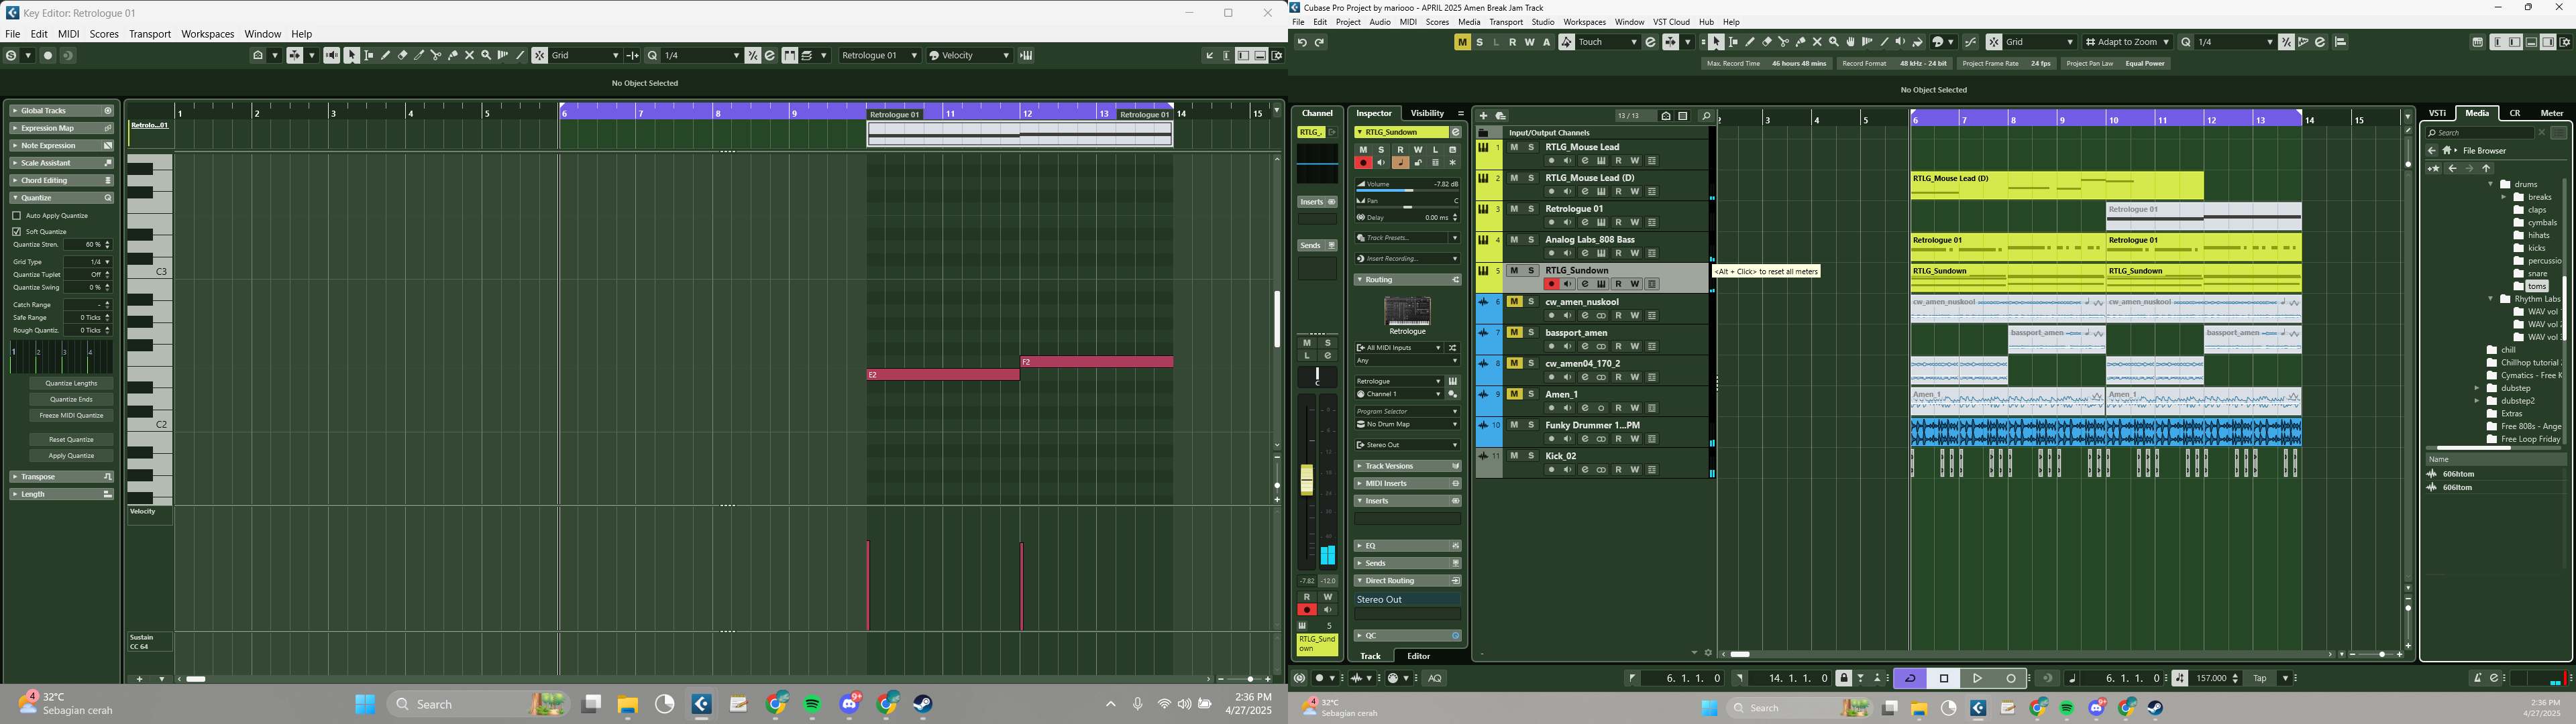The width and height of the screenshot is (2576, 724).
Task: Click channel volume fader handle in Channel strip
Action: [1306, 479]
